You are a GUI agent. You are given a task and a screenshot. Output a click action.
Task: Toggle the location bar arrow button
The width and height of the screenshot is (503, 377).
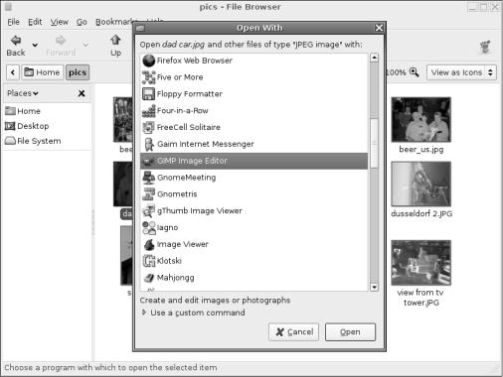[13, 72]
